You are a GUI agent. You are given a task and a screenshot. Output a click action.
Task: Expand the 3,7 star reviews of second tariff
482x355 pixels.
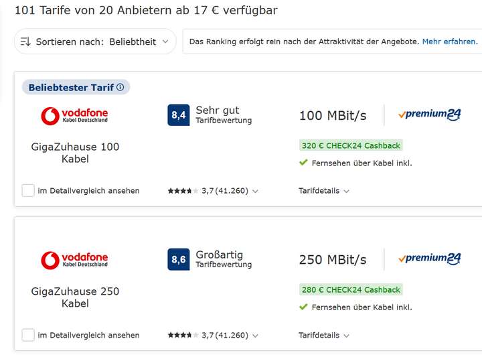[x=213, y=335]
